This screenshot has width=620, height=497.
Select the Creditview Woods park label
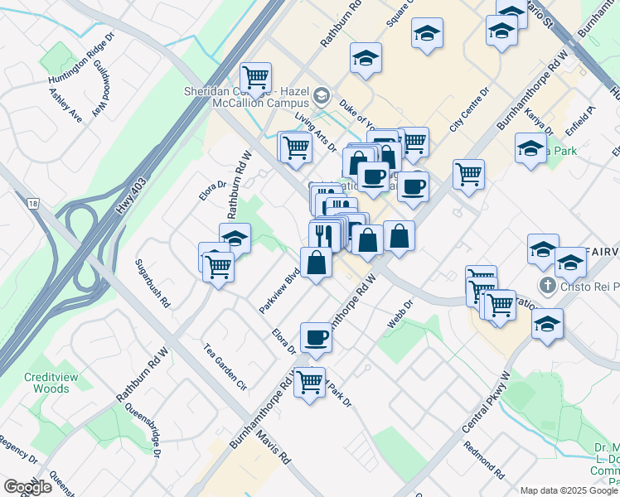coord(51,383)
